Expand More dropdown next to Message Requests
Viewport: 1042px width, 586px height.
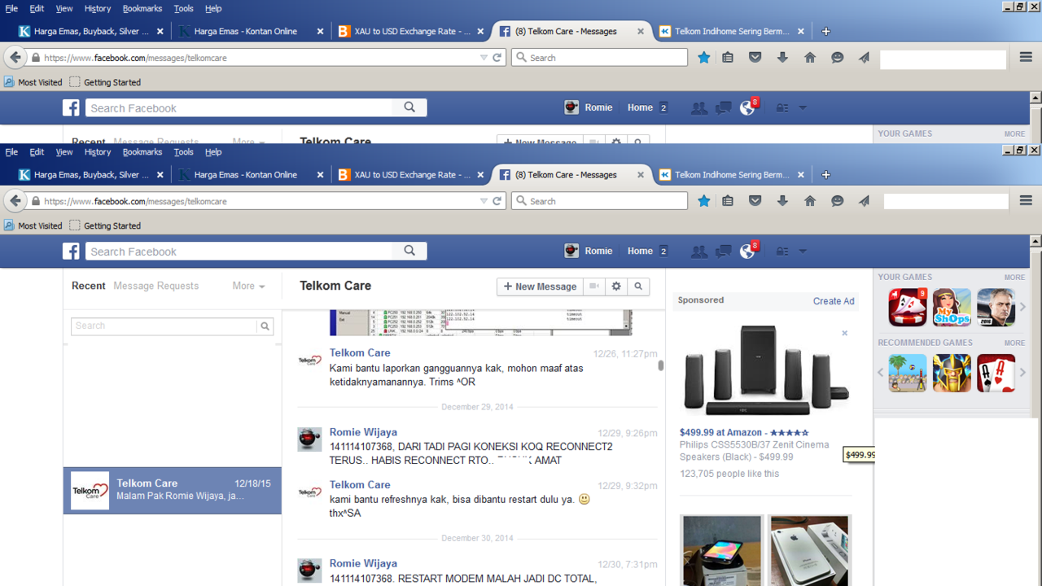pos(248,286)
